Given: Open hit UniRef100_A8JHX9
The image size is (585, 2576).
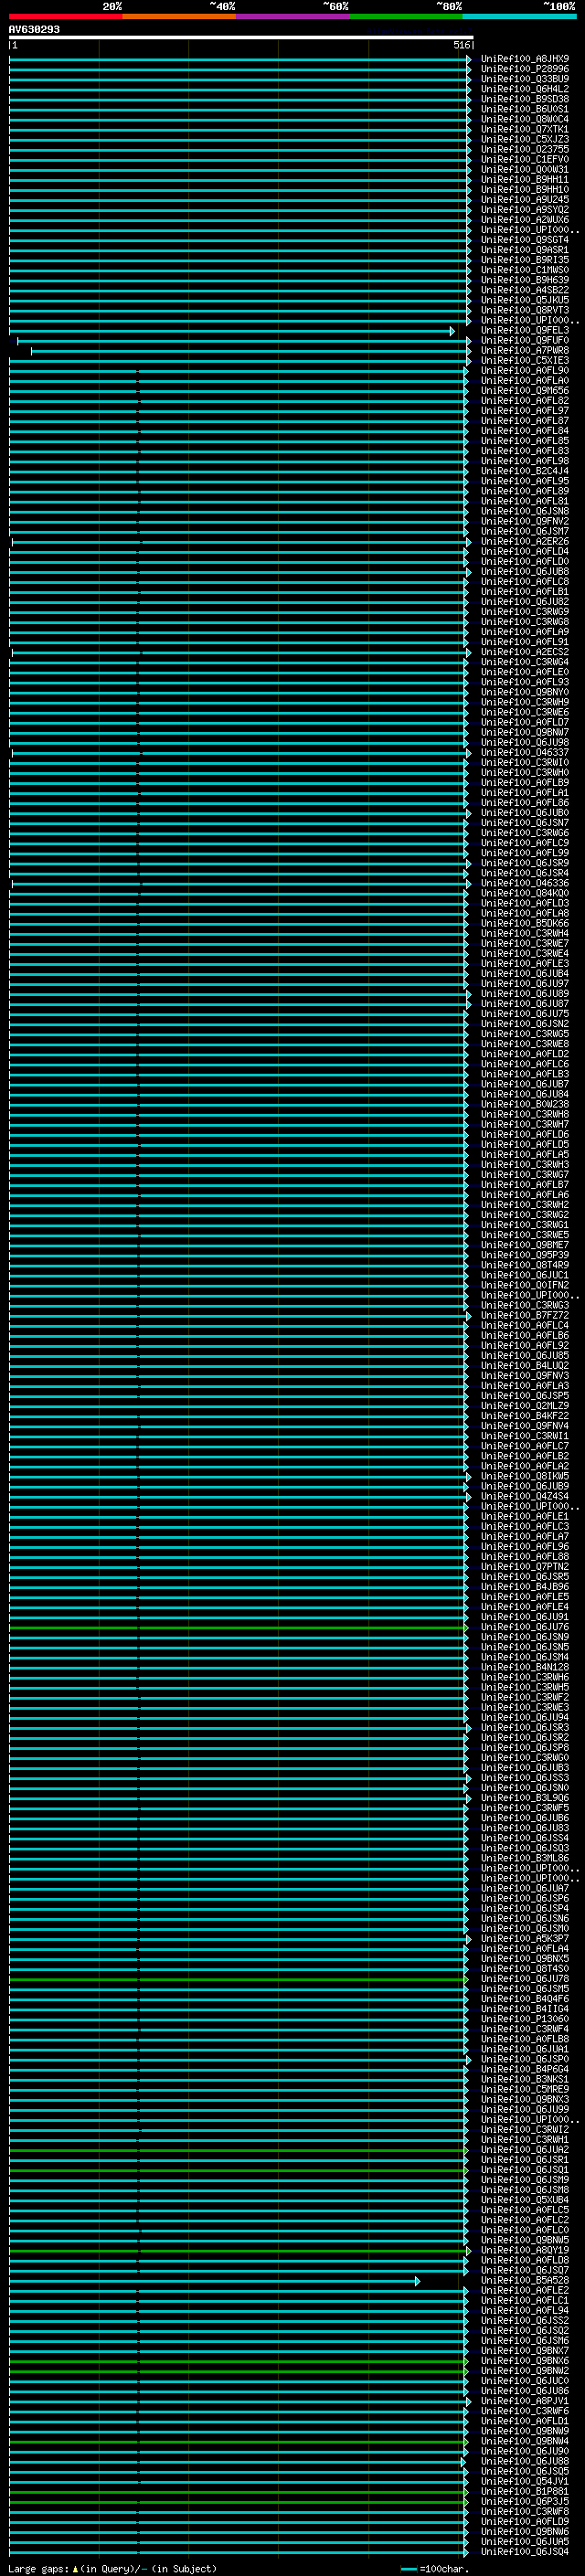Looking at the screenshot, I should [x=525, y=59].
